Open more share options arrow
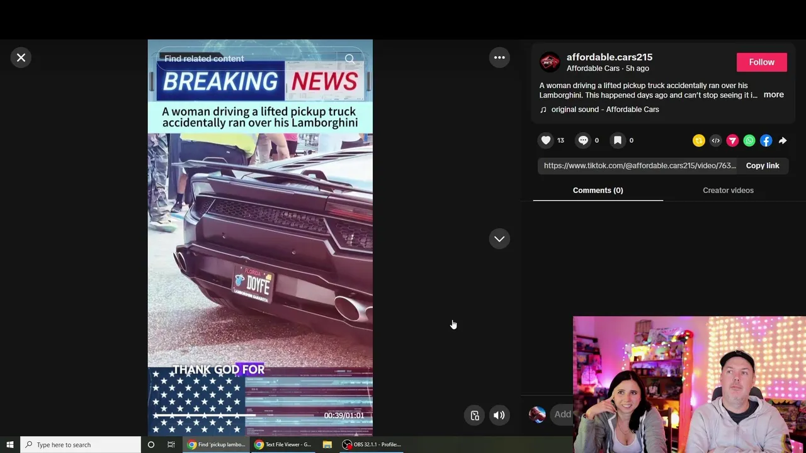 [783, 141]
